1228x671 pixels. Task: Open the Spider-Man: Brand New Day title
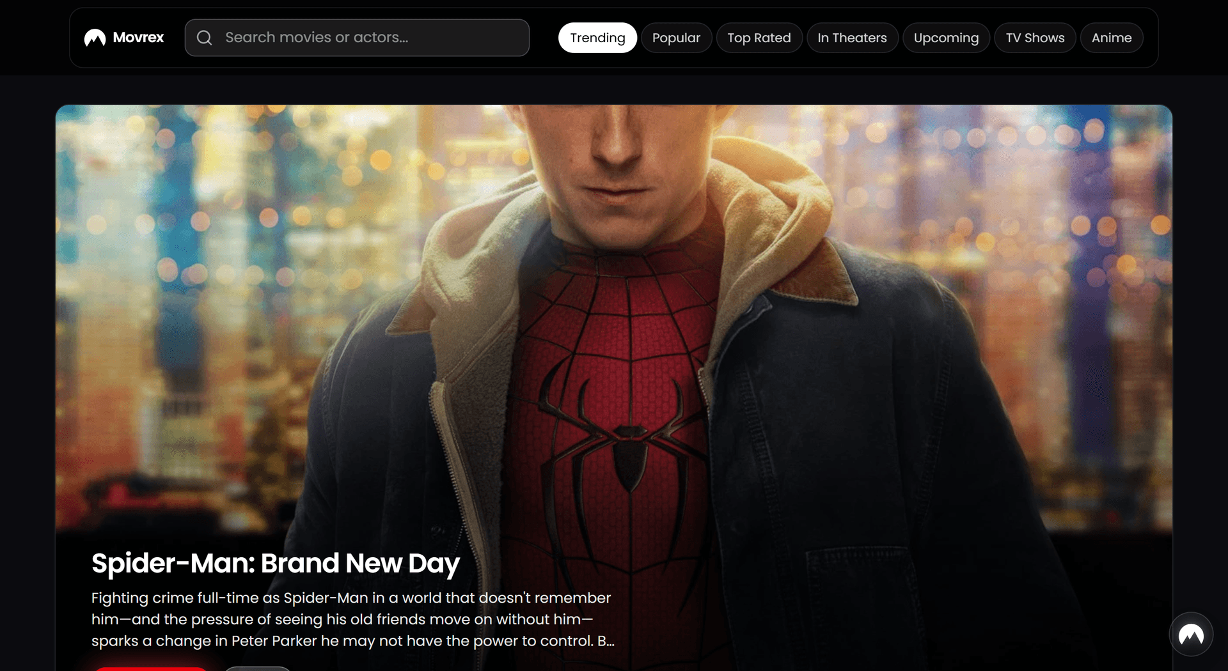276,564
